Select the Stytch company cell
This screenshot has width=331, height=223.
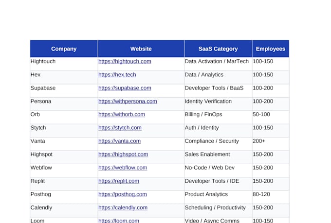pos(64,130)
